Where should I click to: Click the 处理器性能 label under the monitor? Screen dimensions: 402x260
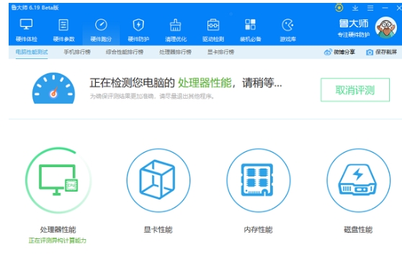click(58, 230)
